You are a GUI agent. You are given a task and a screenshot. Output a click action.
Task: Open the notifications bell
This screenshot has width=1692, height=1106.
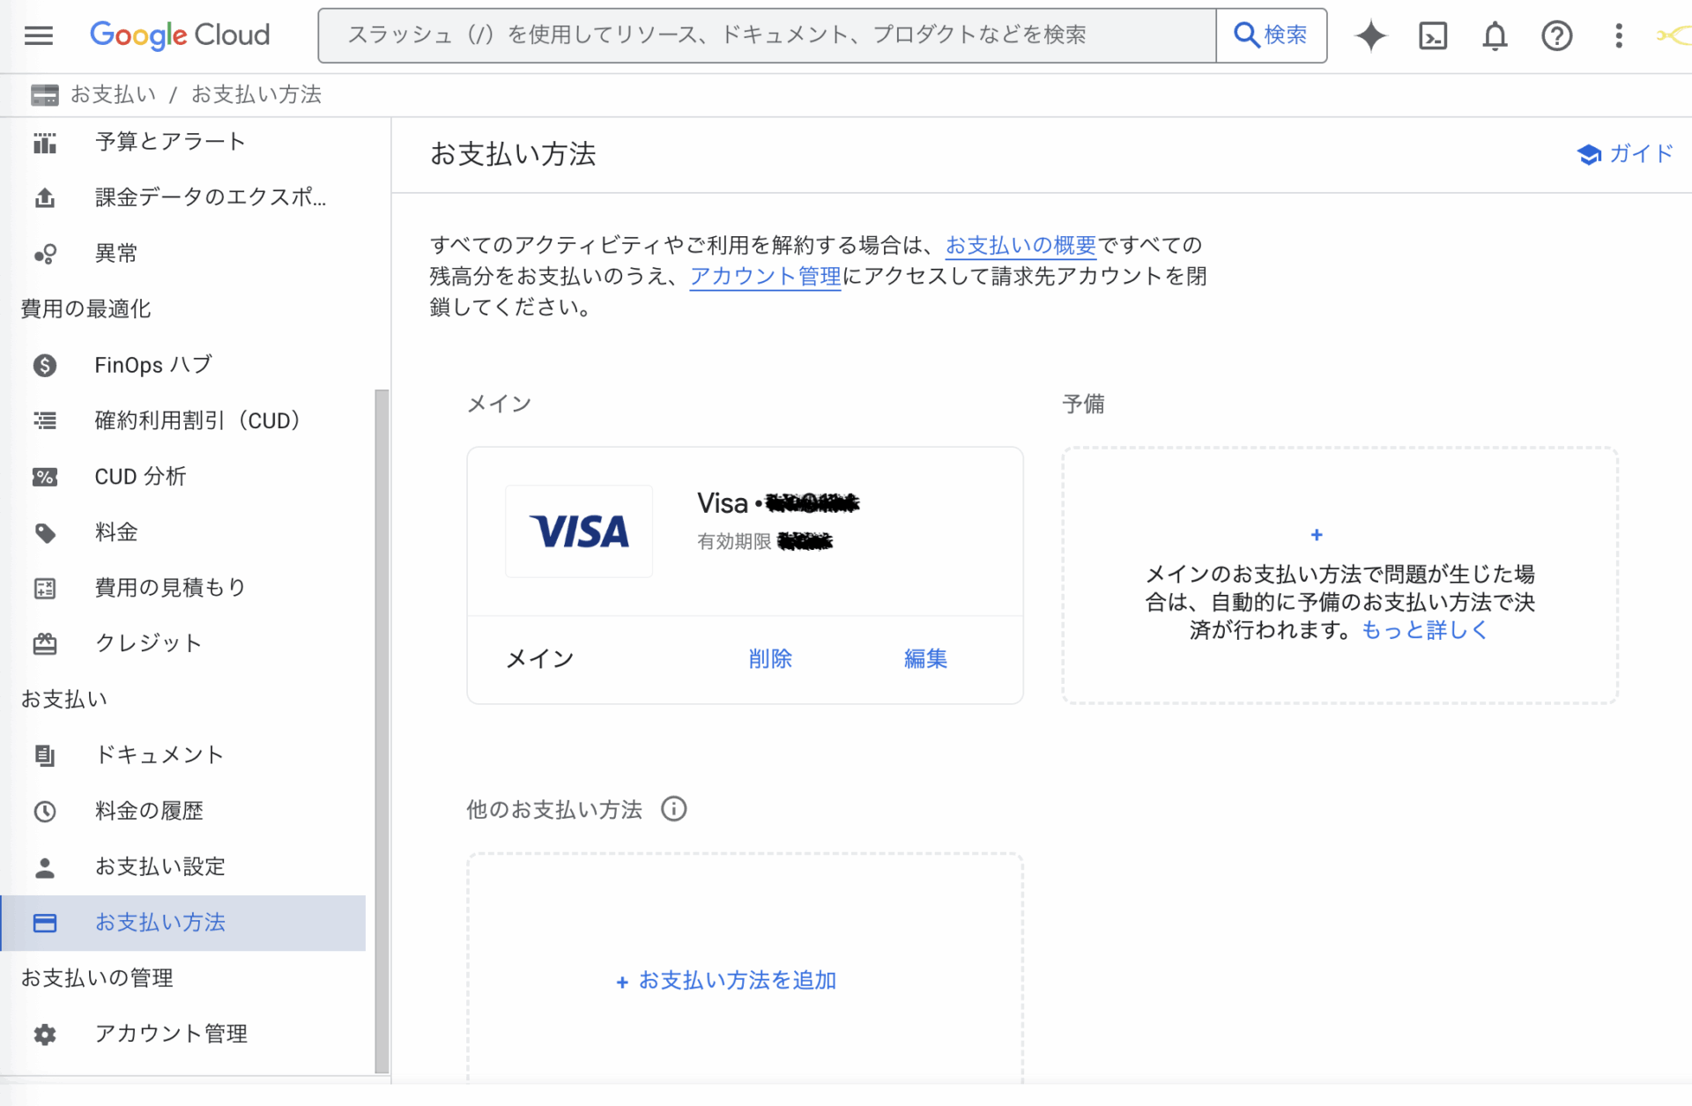click(x=1495, y=35)
